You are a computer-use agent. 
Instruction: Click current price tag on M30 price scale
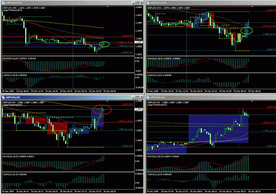coord(139,42)
